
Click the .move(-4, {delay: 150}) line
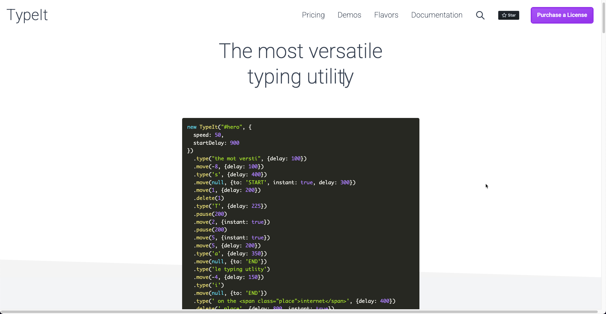click(x=229, y=277)
